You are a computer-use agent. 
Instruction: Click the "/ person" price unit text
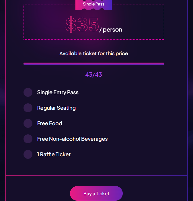pos(111,30)
